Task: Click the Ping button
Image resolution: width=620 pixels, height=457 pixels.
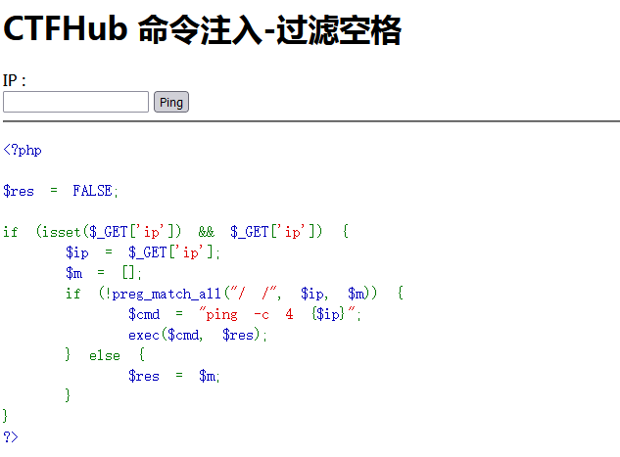Action: pos(171,102)
